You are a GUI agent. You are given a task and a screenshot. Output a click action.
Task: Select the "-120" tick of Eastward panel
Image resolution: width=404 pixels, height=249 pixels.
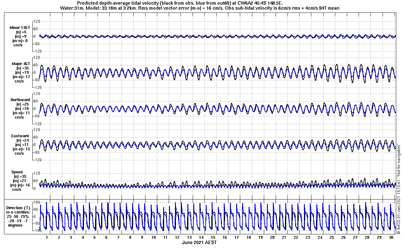(37, 160)
